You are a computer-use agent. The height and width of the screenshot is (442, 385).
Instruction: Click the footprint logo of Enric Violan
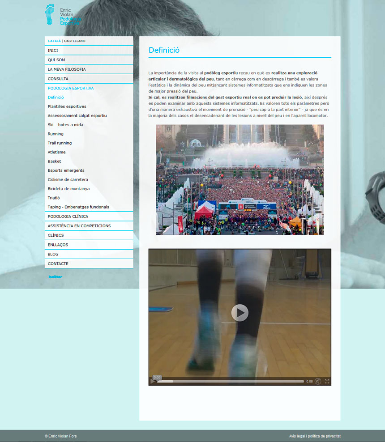pyautogui.click(x=50, y=14)
